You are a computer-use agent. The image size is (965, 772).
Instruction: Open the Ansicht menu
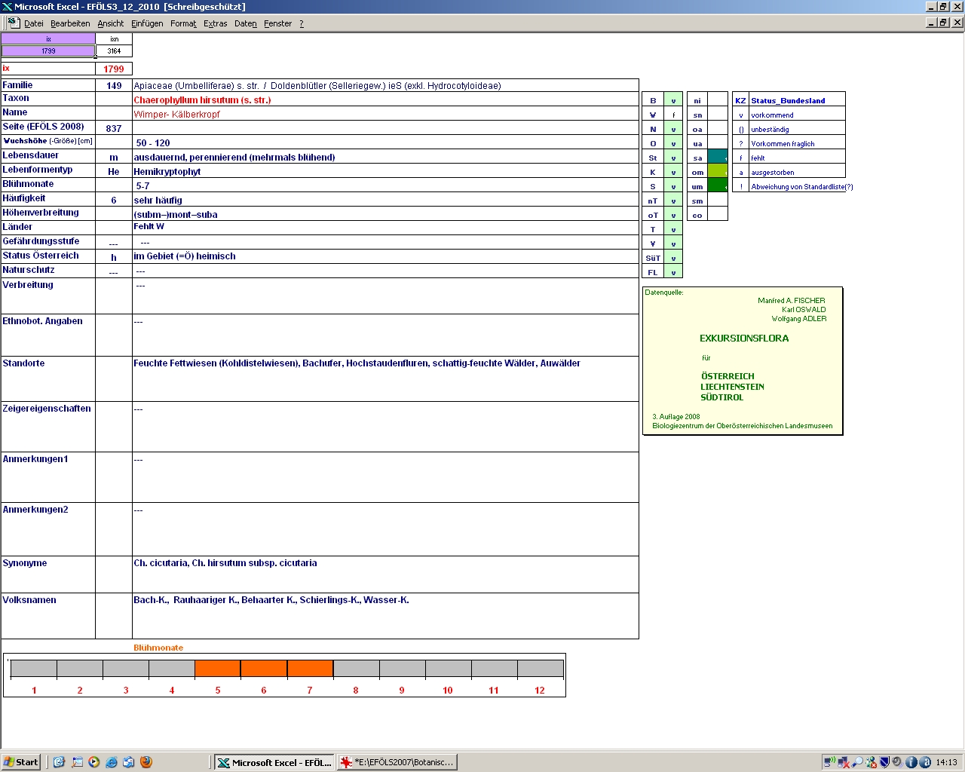(x=111, y=23)
